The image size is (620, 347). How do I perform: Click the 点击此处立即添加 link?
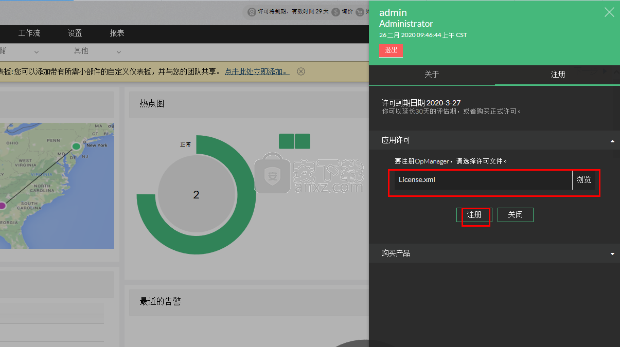click(257, 71)
